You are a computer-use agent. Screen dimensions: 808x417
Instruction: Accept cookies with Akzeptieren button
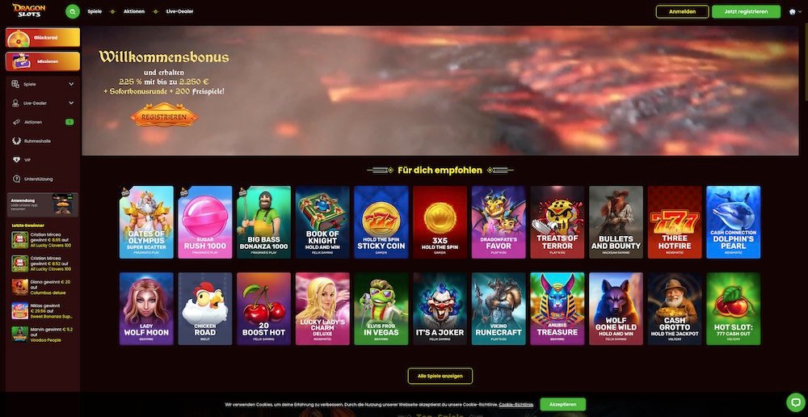tap(562, 405)
